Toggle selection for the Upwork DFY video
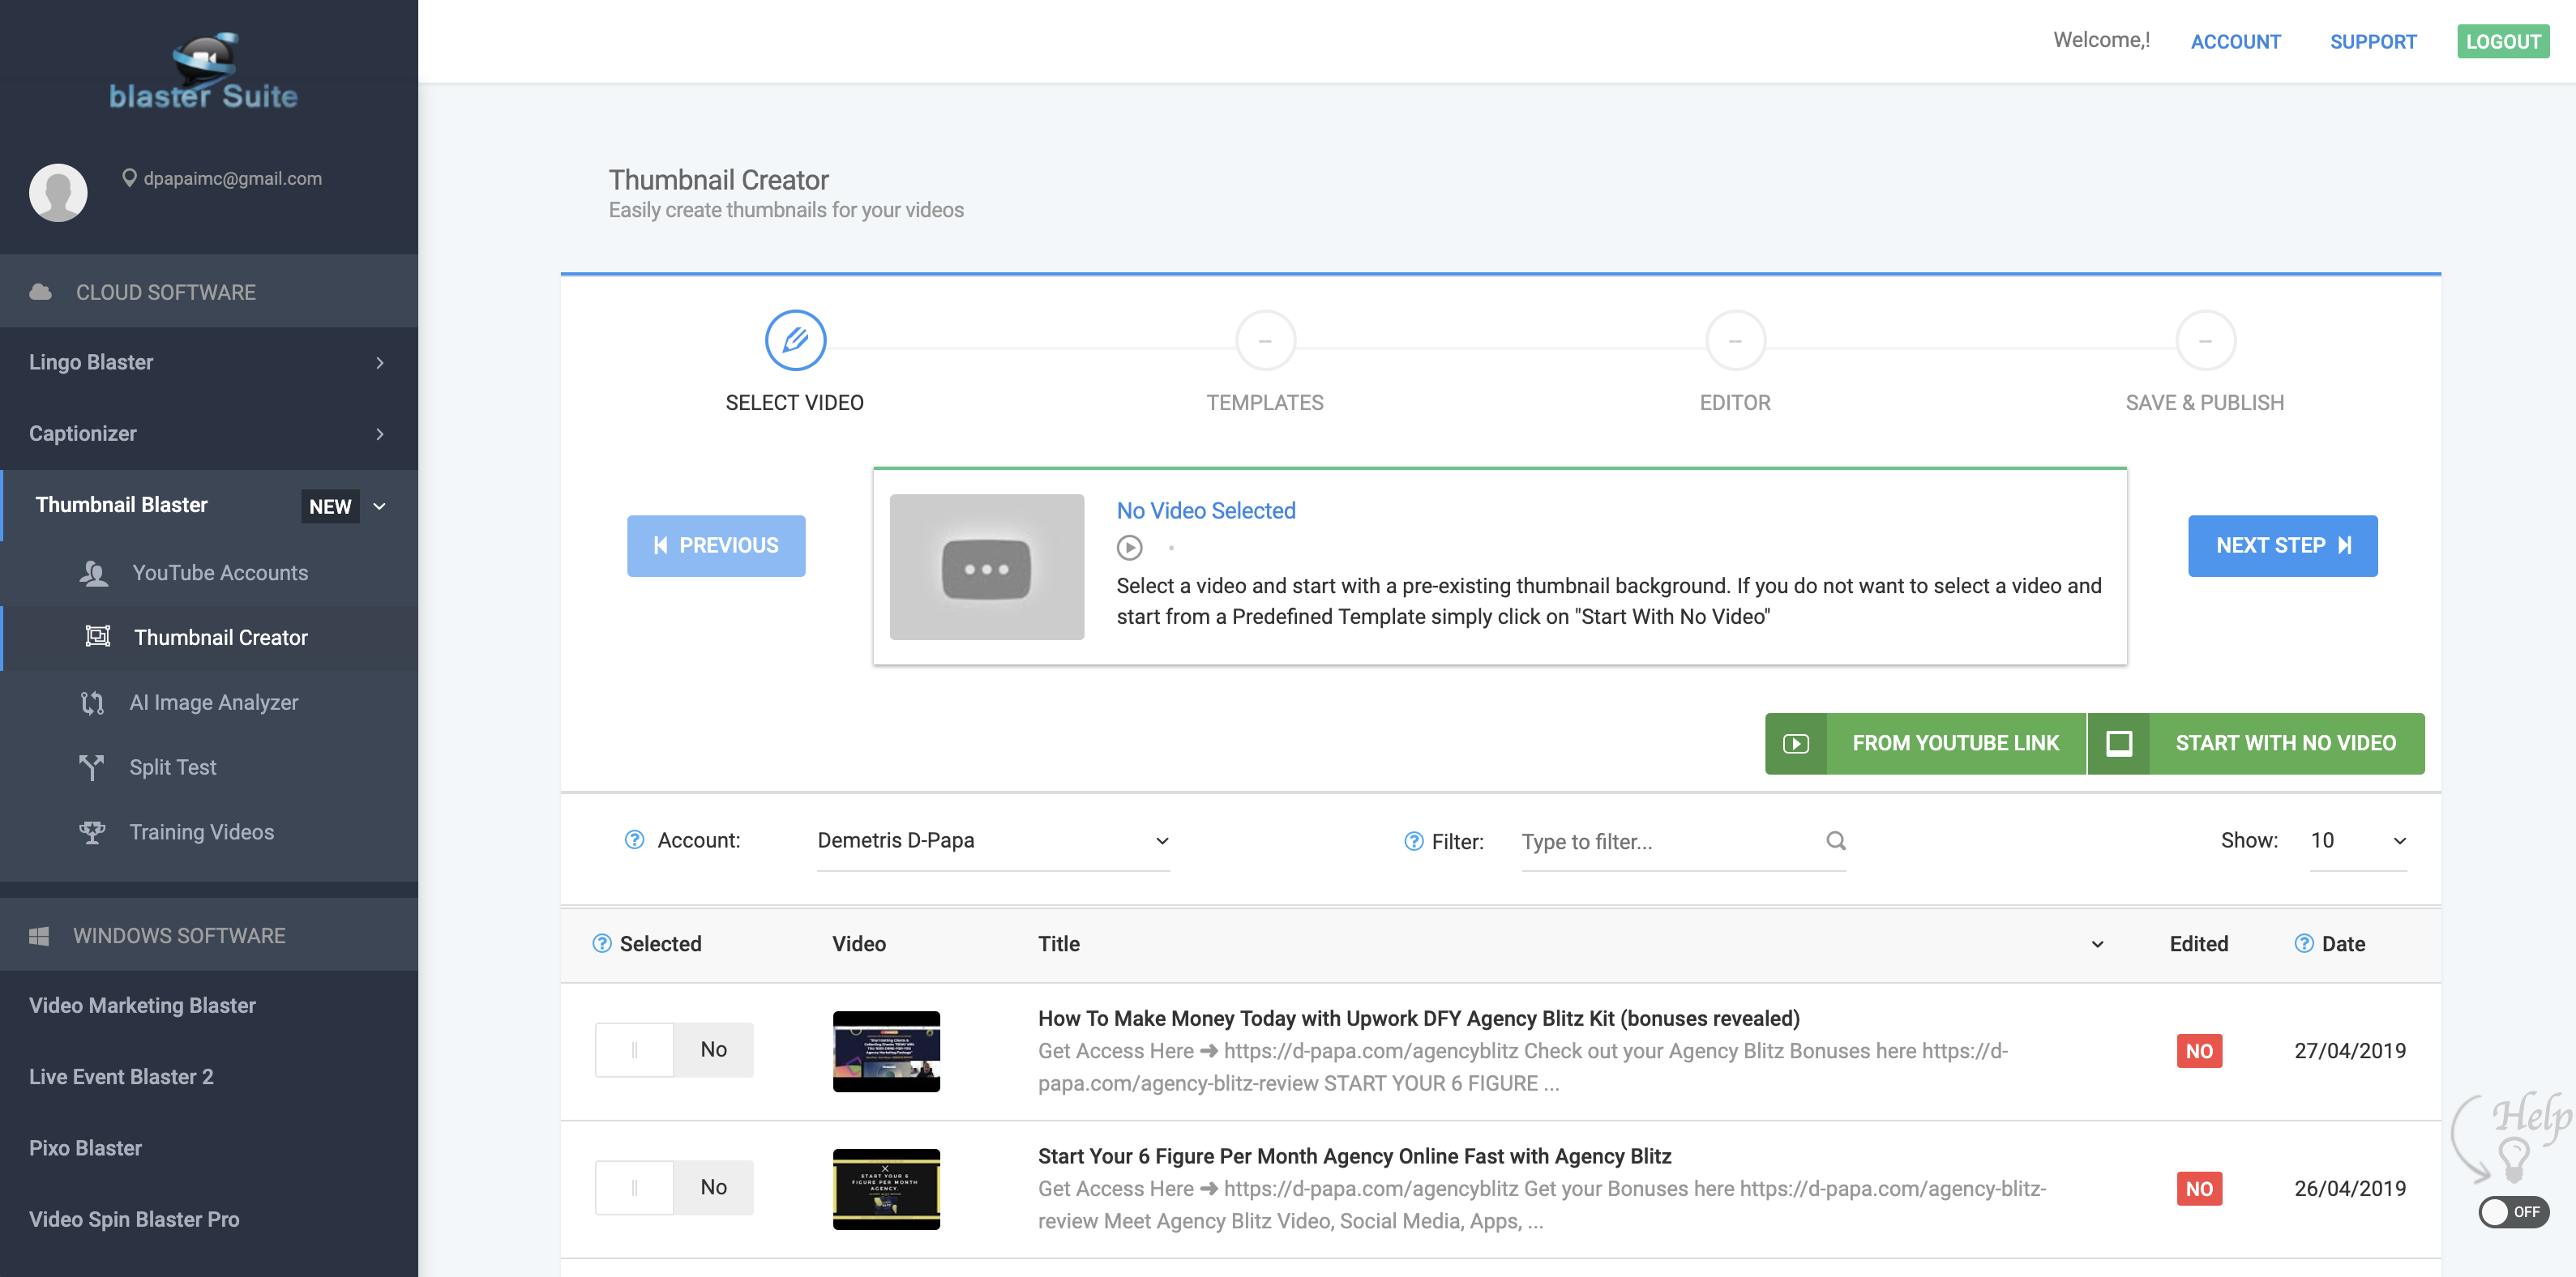Image resolution: width=2576 pixels, height=1277 pixels. pos(674,1049)
